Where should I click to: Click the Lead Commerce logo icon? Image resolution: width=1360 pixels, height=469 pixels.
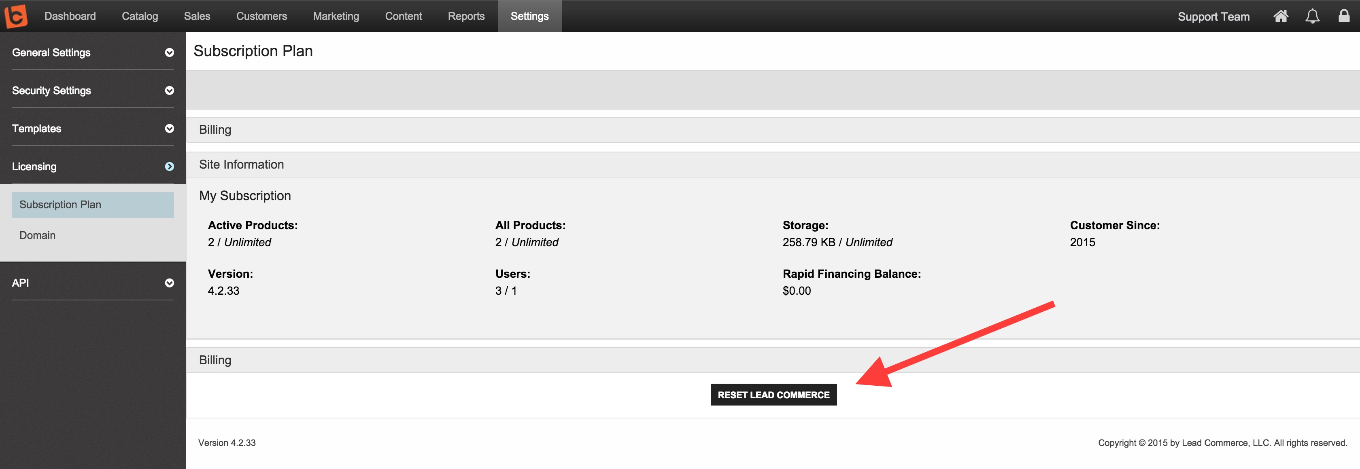tap(16, 16)
